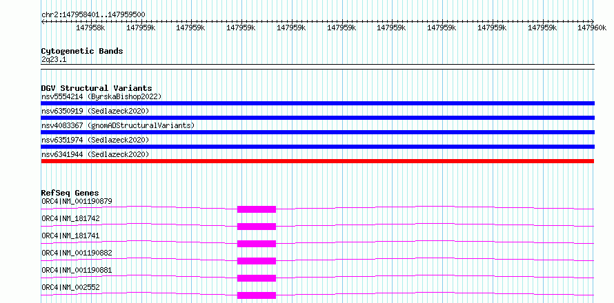Select the red bar for nsv6341944
The height and width of the screenshot is (303, 614).
point(317,161)
